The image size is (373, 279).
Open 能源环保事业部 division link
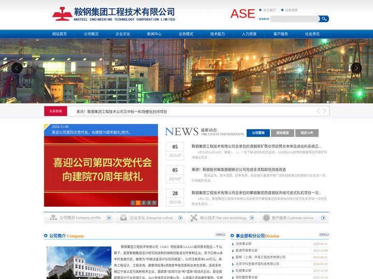pyautogui.click(x=247, y=250)
